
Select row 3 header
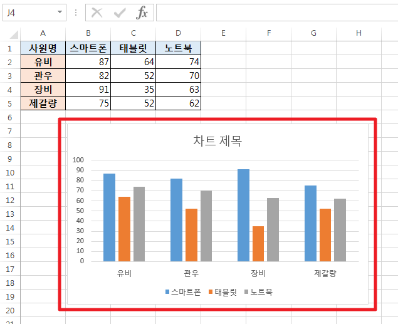pos(10,76)
